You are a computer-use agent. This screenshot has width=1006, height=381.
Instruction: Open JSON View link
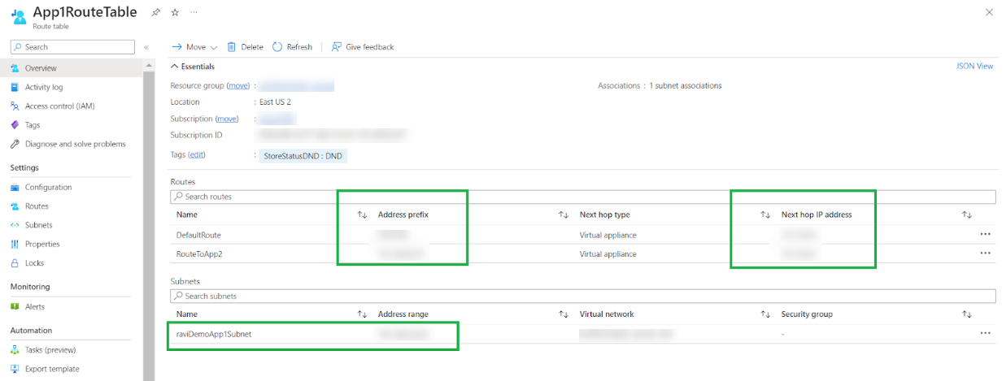point(974,66)
